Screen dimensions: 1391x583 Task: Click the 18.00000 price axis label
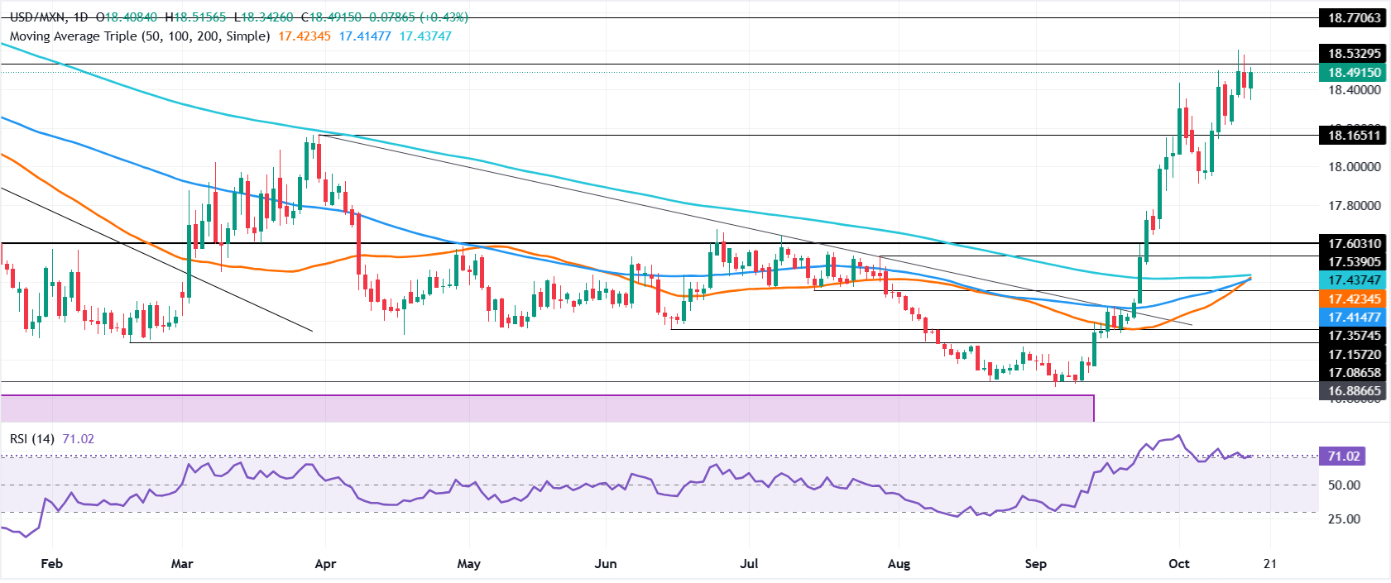point(1354,167)
